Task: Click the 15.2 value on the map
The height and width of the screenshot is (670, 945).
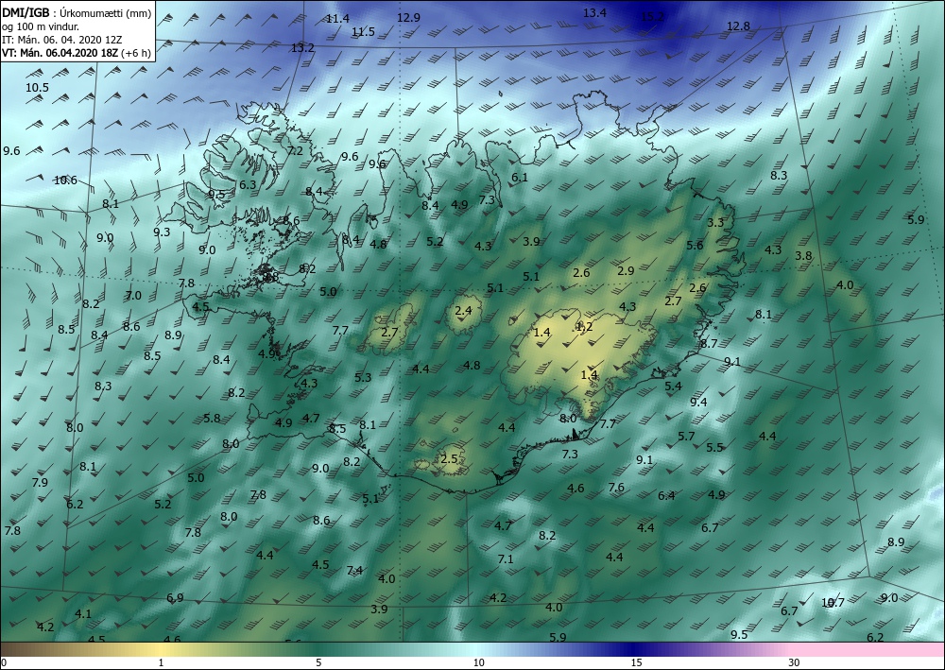Action: click(652, 17)
